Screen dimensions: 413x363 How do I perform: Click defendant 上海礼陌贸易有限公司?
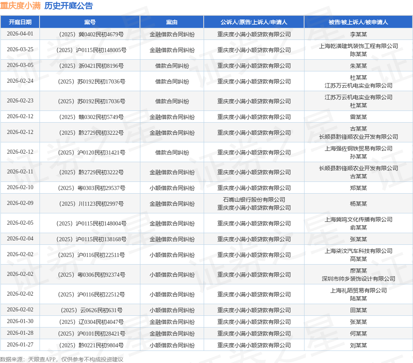click(x=358, y=290)
